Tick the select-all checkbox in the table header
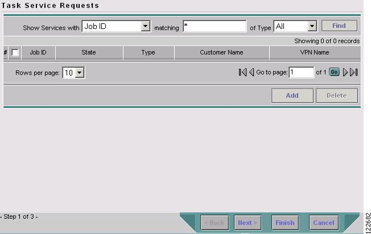Screen dimensions: 371x234 (15, 52)
